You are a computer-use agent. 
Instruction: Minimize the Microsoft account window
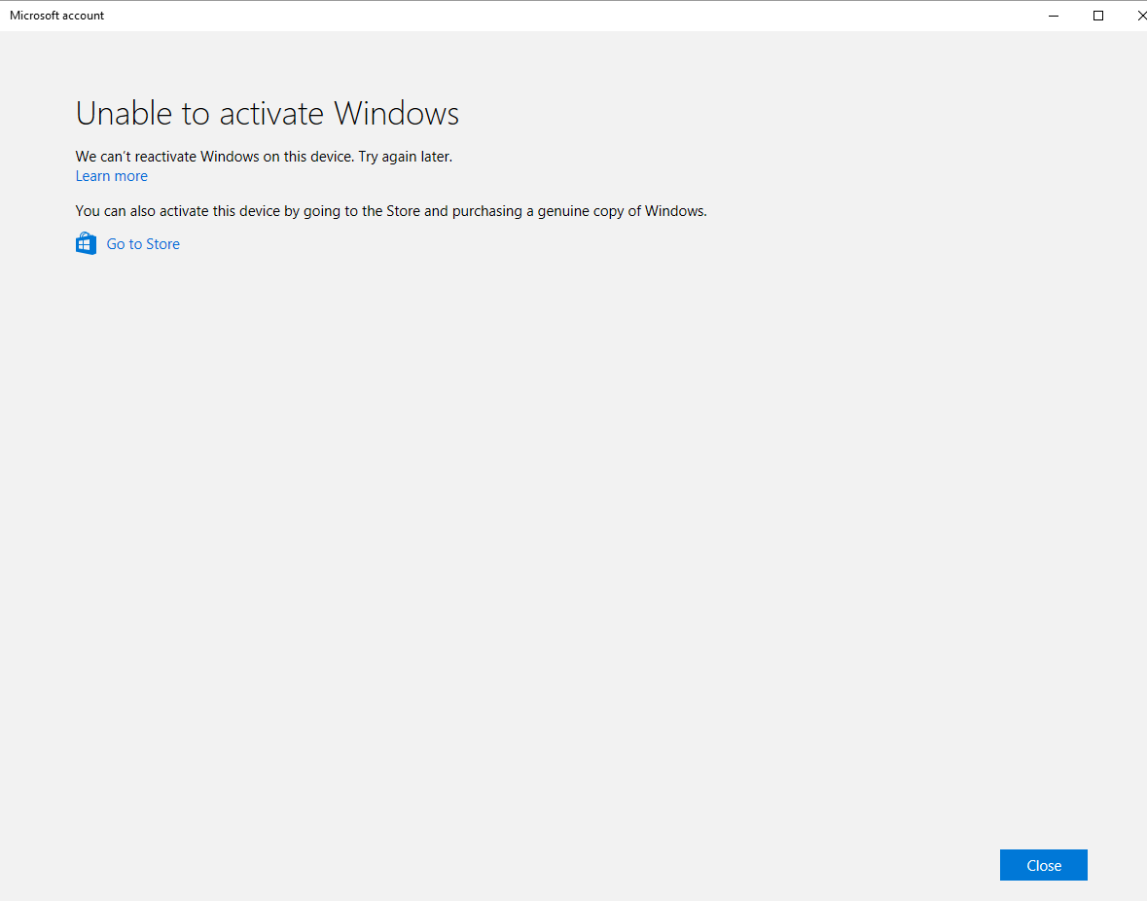coord(1054,16)
